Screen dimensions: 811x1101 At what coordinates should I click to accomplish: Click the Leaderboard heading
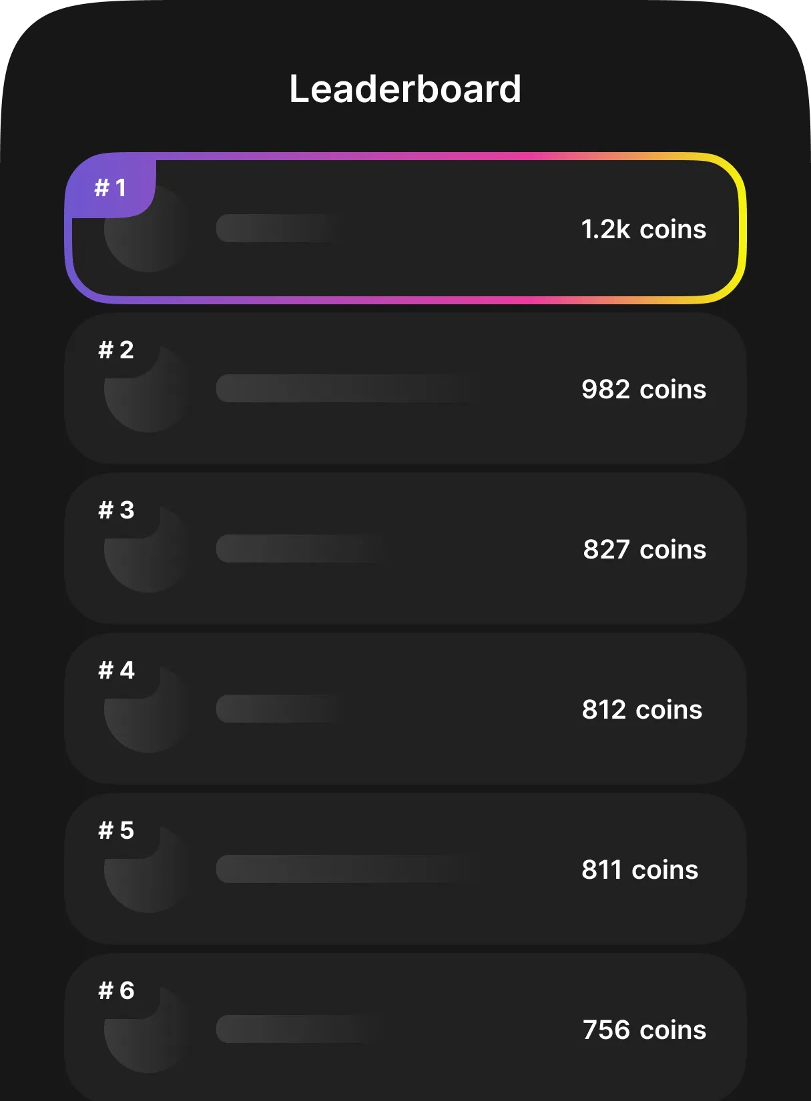click(x=405, y=90)
